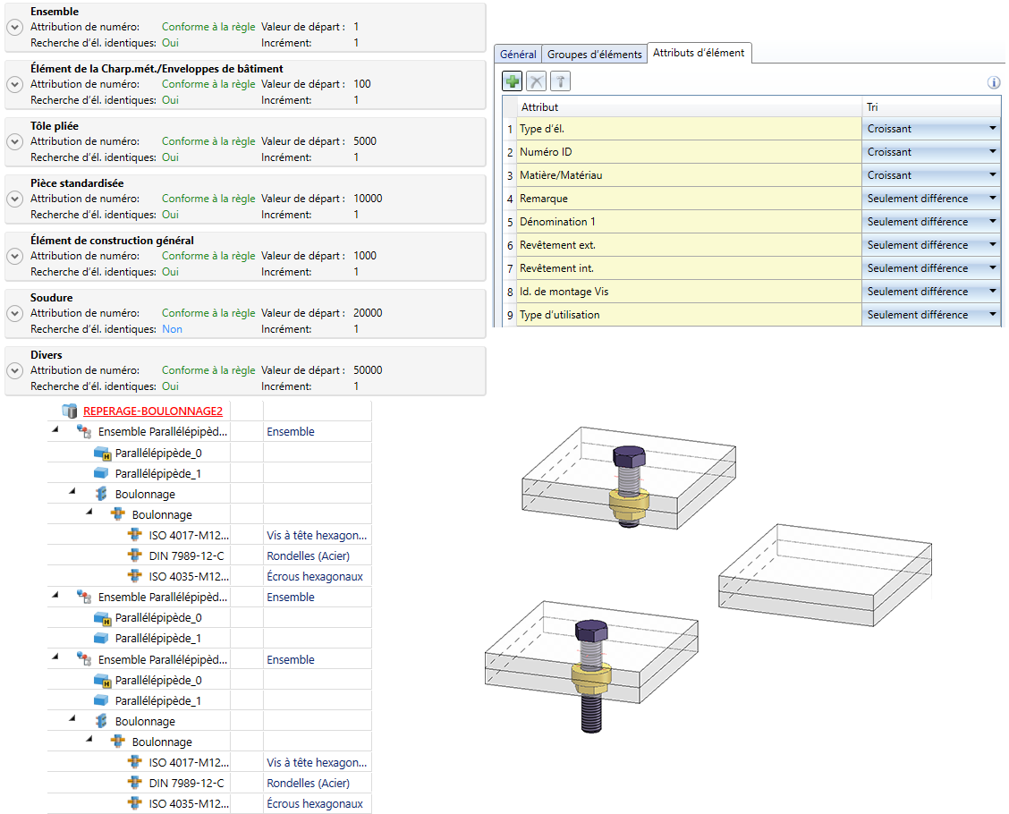The height and width of the screenshot is (814, 1009).
Task: Expand the Soudure section chevron
Action: tap(14, 313)
